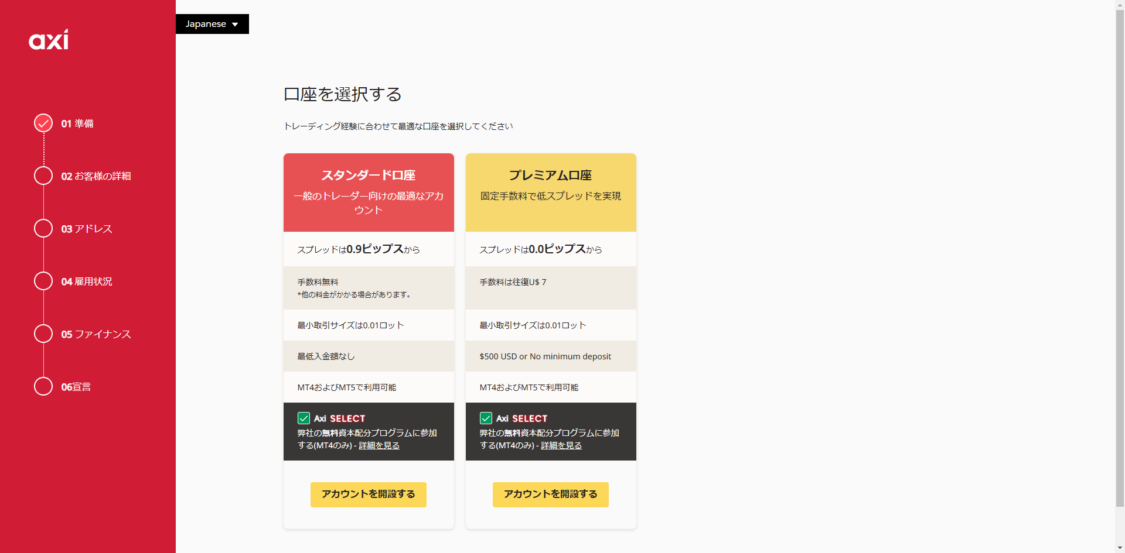1125x553 pixels.
Task: Uncheck Axi SELECT checkbox for standard account
Action: tap(304, 418)
